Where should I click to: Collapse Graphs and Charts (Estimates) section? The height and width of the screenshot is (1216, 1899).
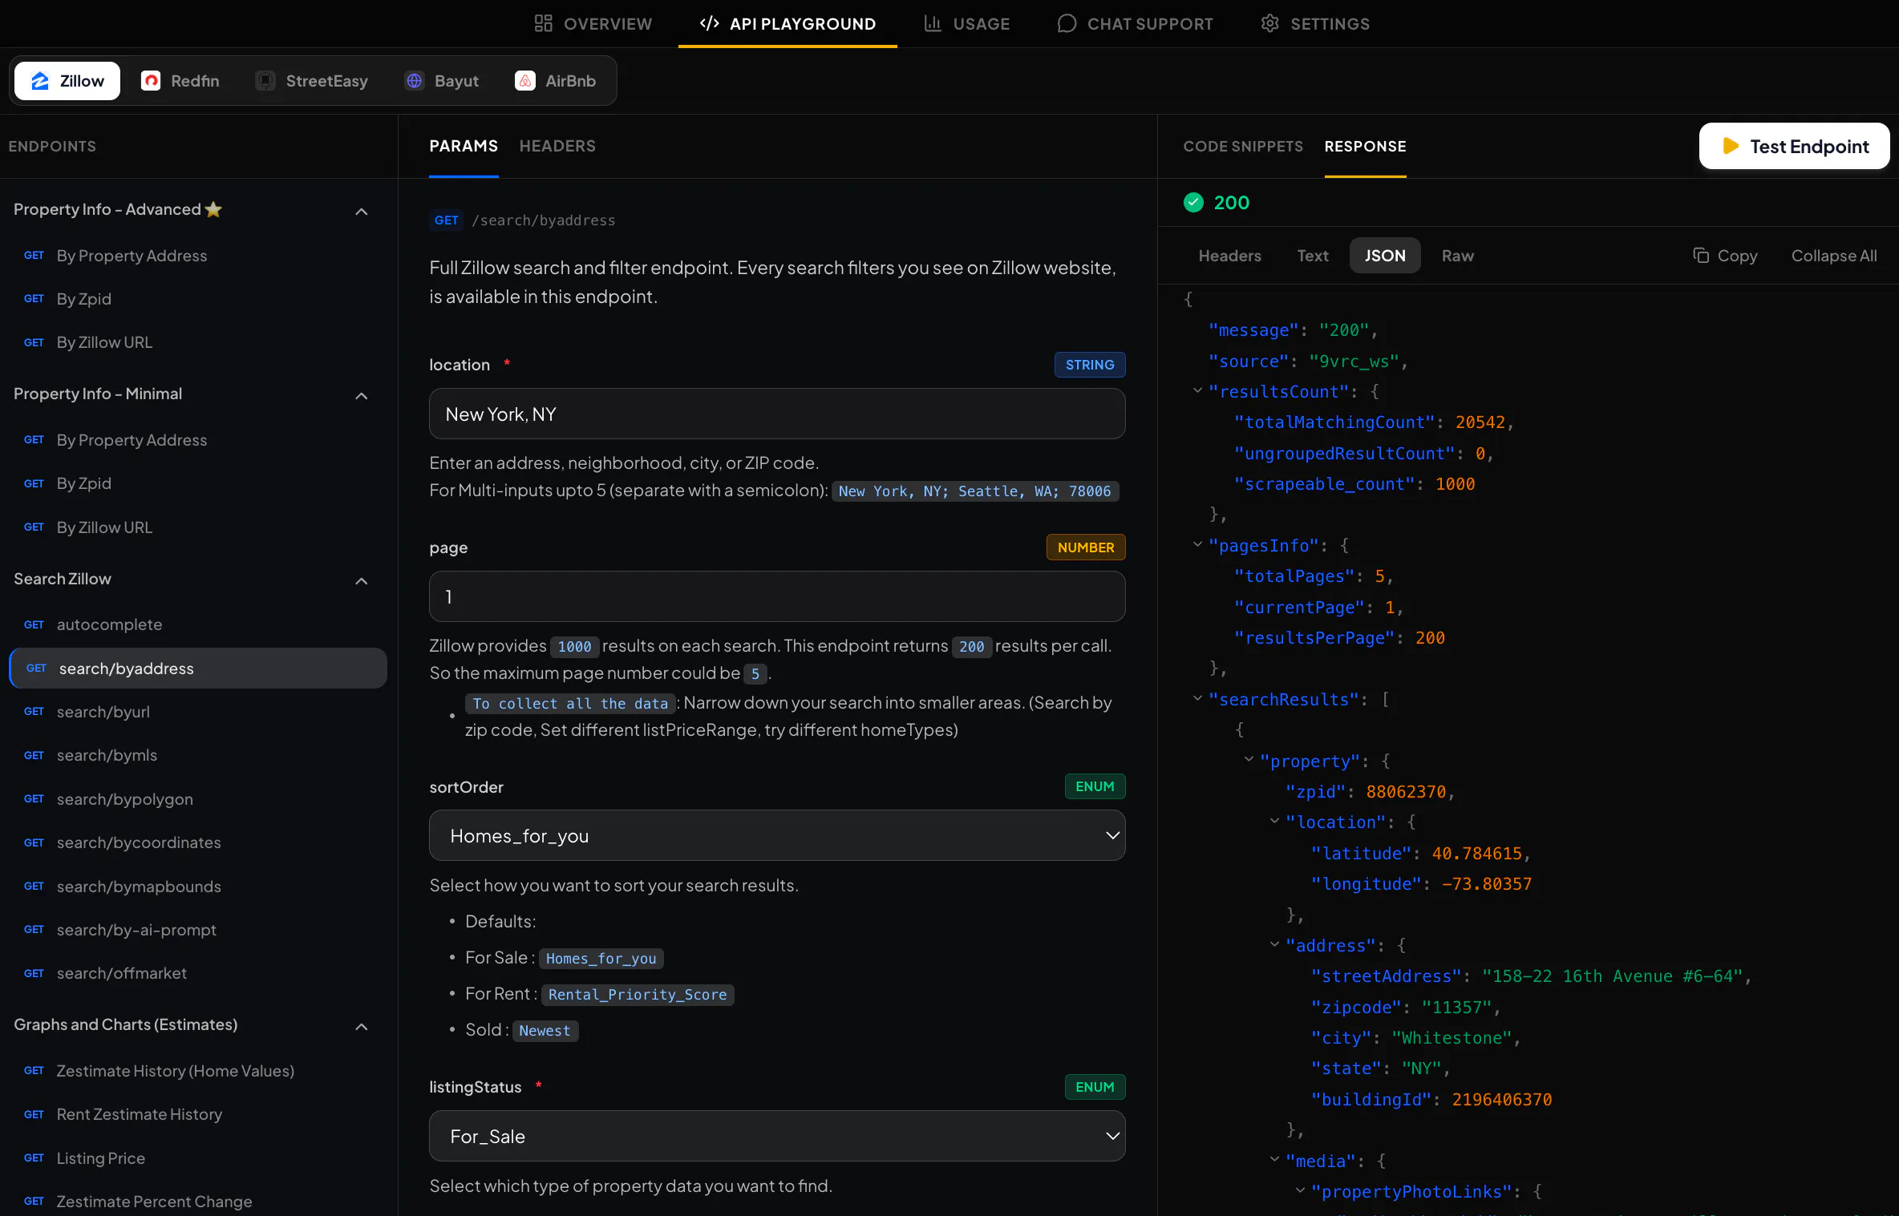(362, 1027)
